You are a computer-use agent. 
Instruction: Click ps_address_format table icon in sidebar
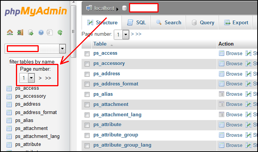tap(9, 112)
